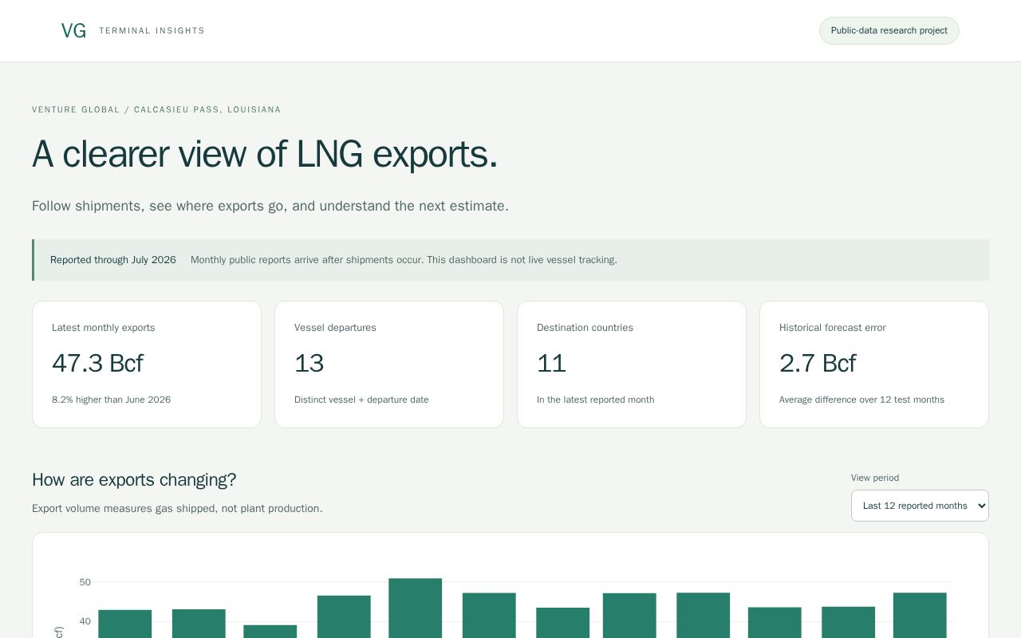This screenshot has height=638, width=1021.
Task: Click the Latest monthly exports card value 47.3 Bcf
Action: (x=97, y=364)
